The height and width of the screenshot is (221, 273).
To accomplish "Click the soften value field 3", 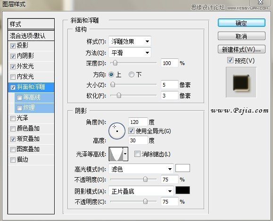I will pyautogui.click(x=170, y=96).
